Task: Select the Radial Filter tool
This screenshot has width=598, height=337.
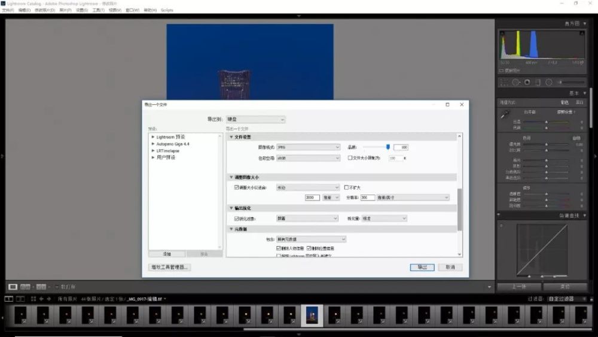Action: 549,83
